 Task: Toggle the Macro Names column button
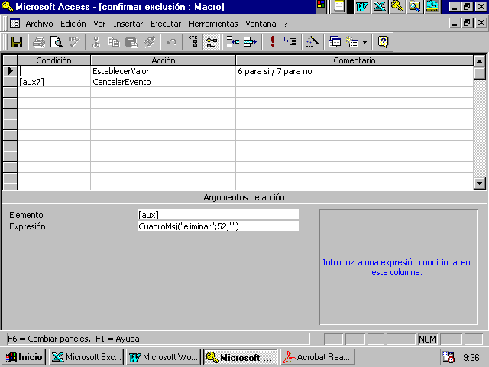pos(193,42)
